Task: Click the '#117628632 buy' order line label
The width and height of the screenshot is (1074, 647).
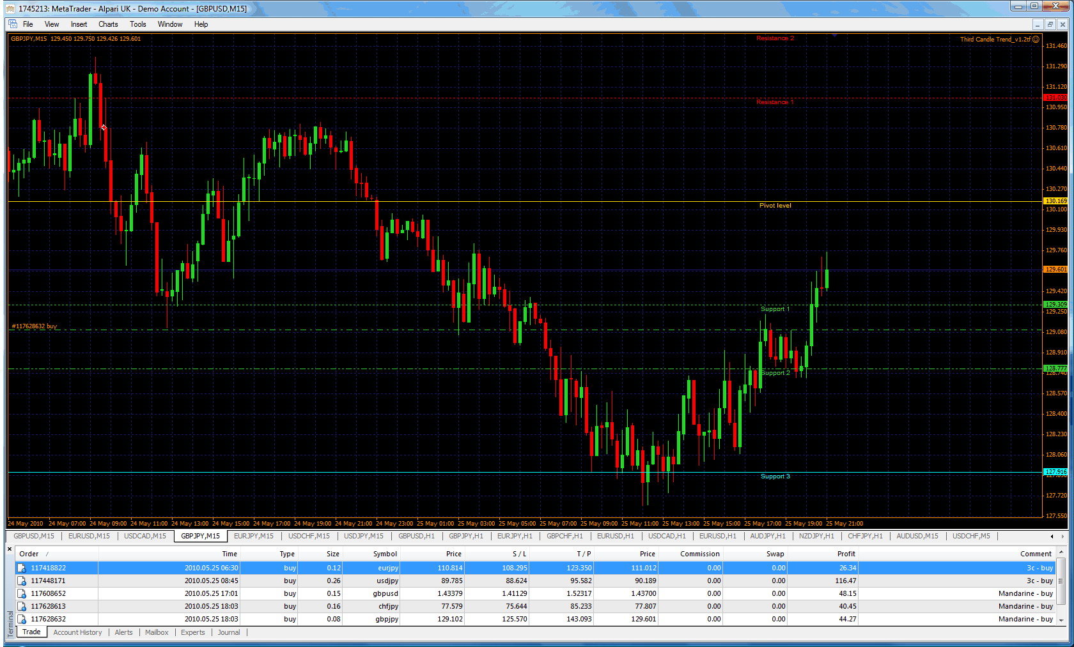Action: (34, 326)
